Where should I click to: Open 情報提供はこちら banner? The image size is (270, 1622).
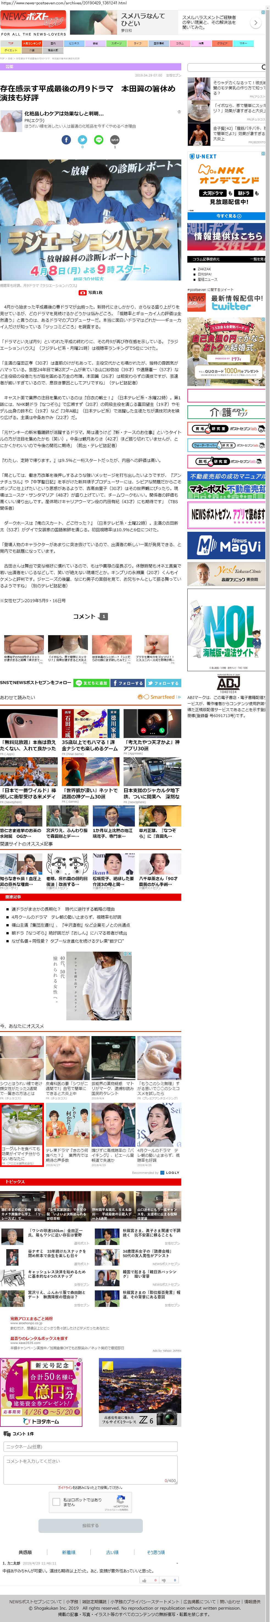tap(226, 237)
